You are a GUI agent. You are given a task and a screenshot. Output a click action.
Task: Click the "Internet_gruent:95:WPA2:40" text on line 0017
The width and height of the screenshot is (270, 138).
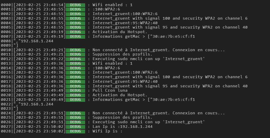click(125, 81)
